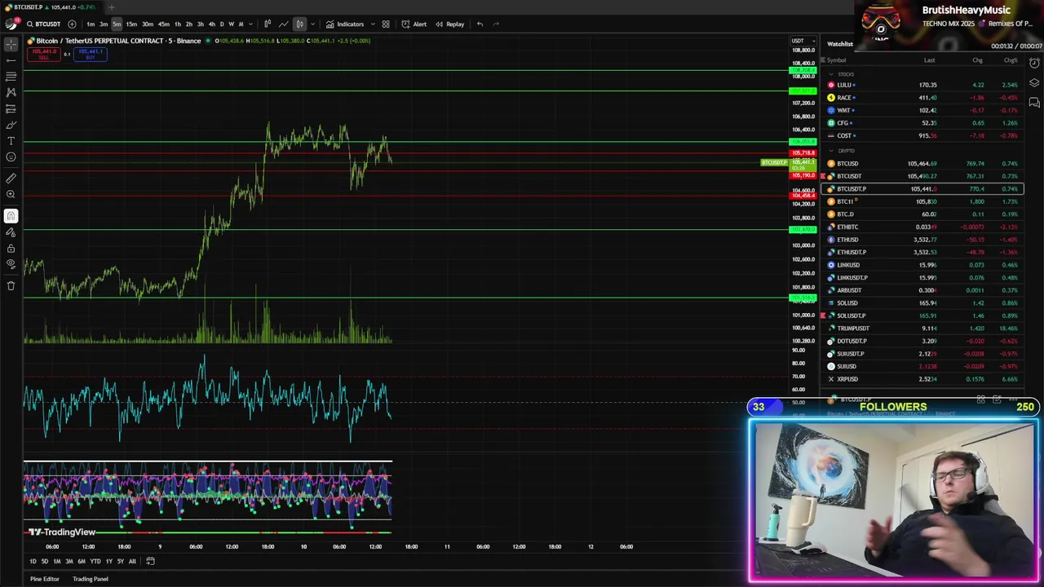Screen dimensions: 1044x587
Task: Select the patterns drawing tool
Action: click(x=11, y=92)
